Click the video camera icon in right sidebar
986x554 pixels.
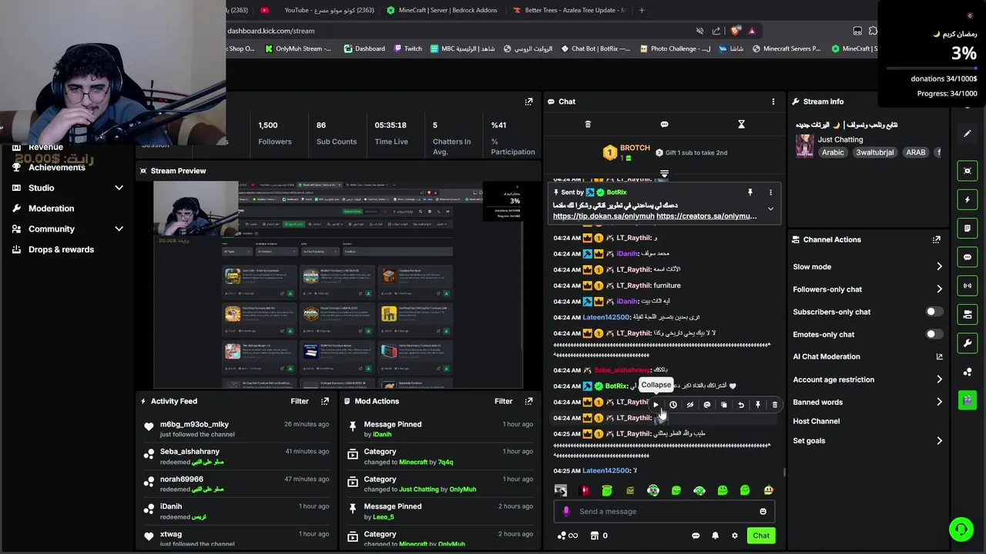click(x=968, y=314)
